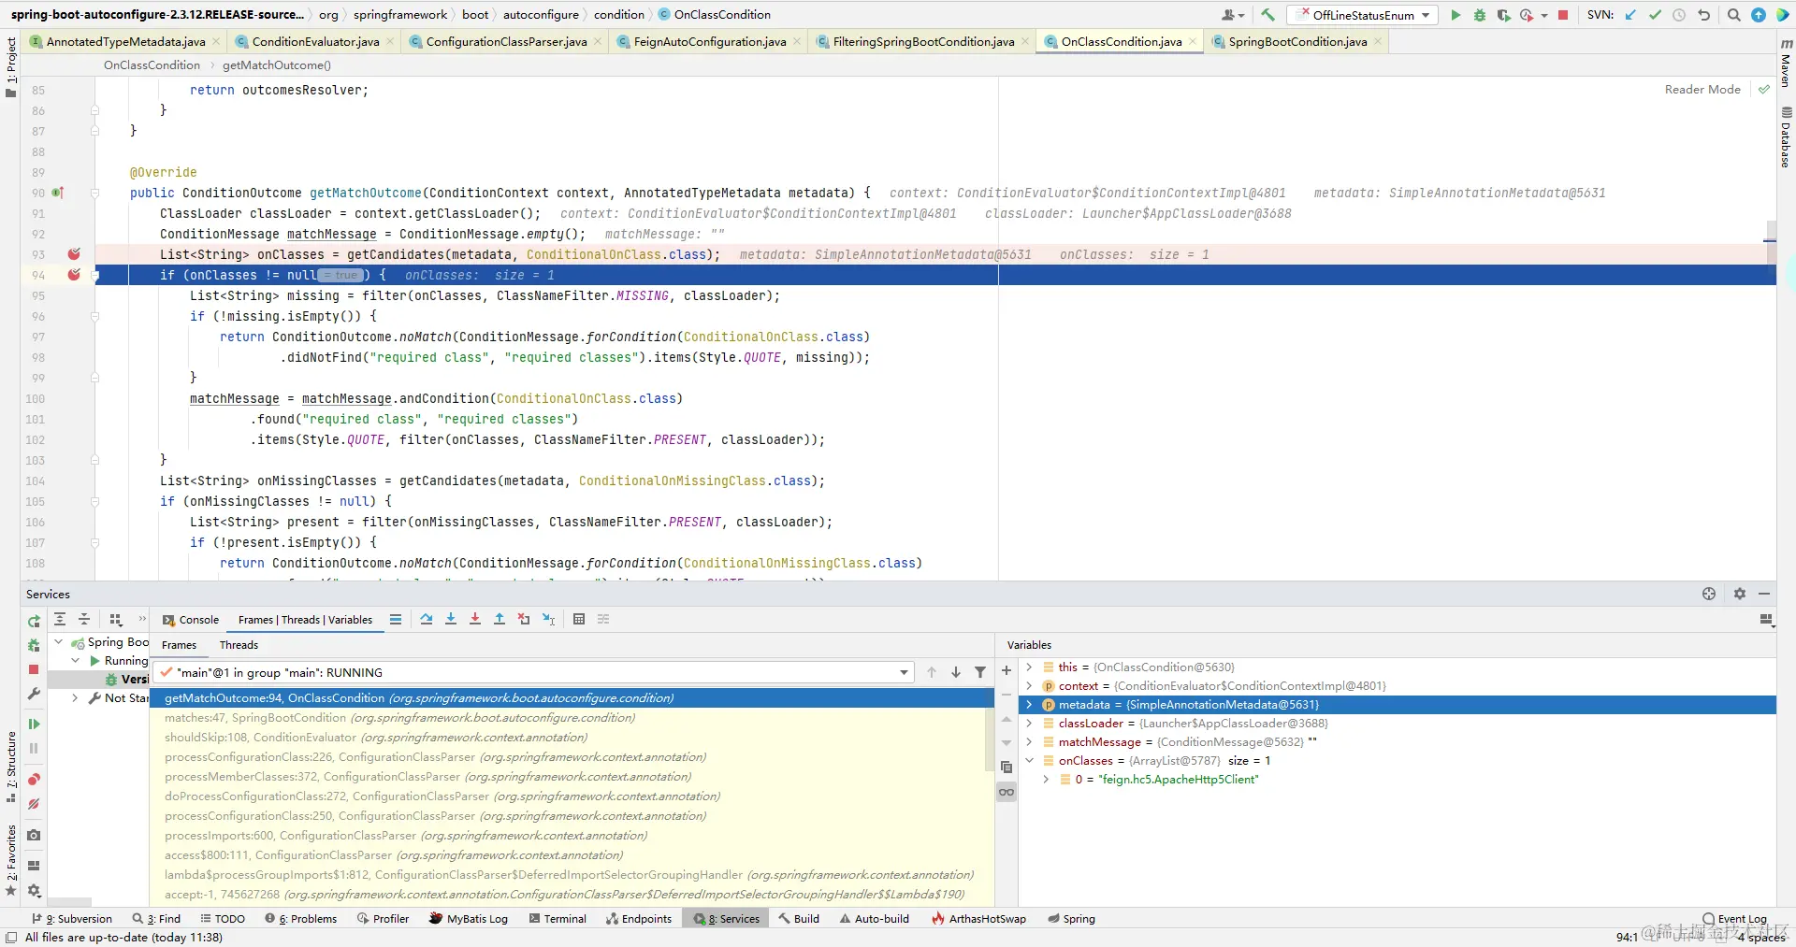Filter frames with funnel icon

click(x=980, y=672)
